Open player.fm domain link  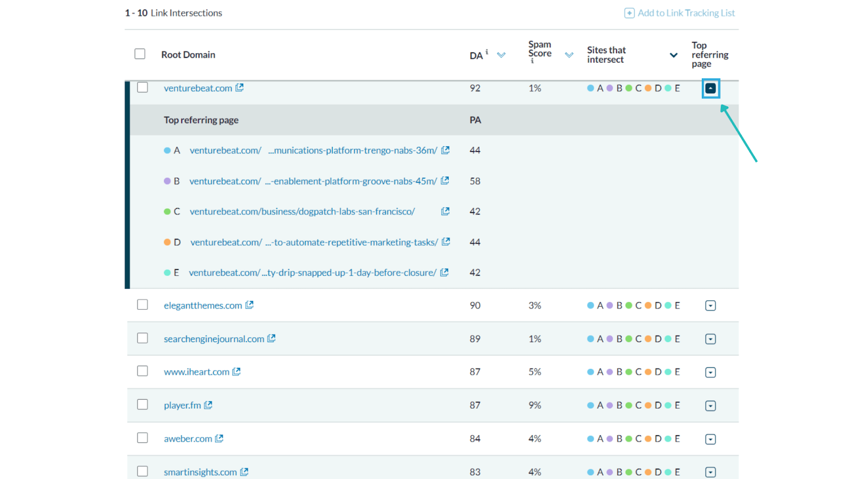tap(183, 406)
